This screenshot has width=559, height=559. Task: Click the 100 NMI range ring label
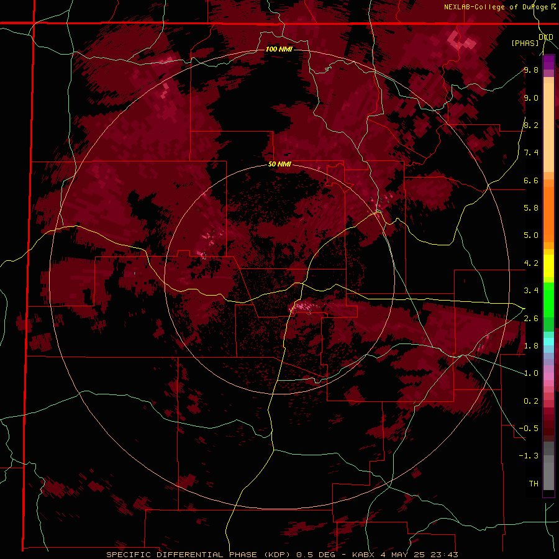pos(279,49)
